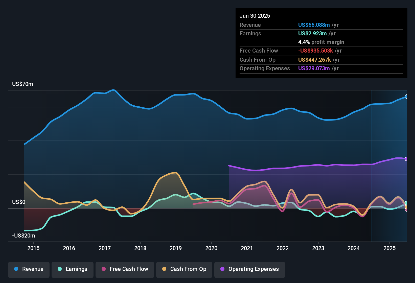Click the Operating Expenses line end-point marker

406,159
